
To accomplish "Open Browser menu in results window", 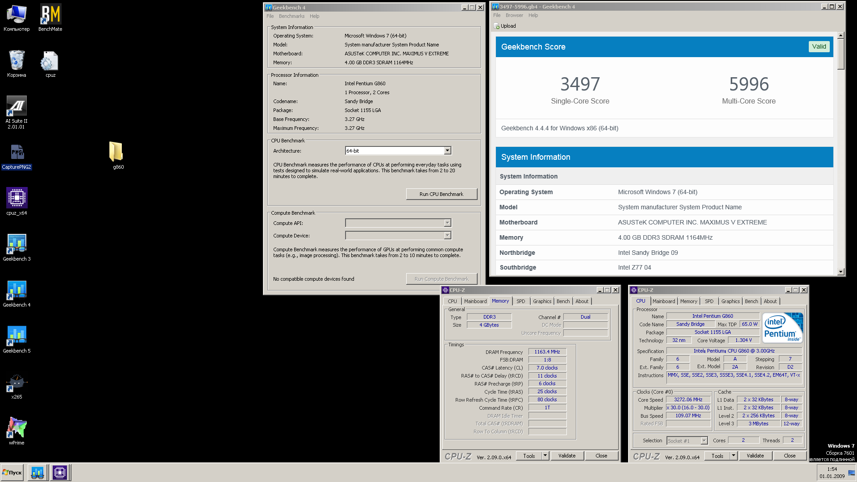I will (514, 15).
